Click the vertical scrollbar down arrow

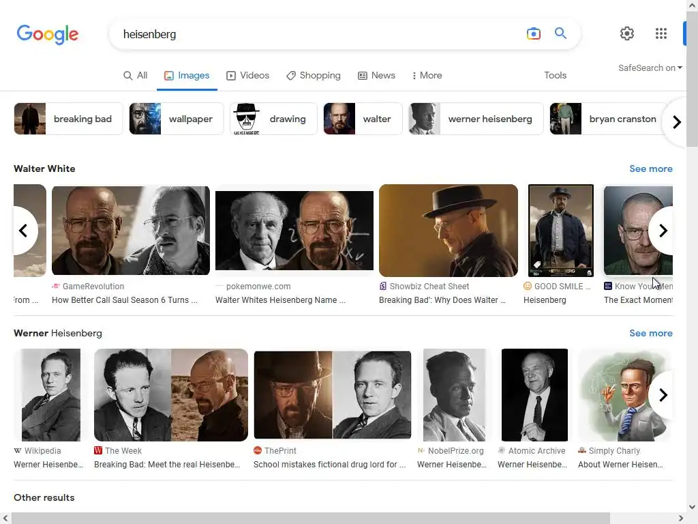pos(692,507)
